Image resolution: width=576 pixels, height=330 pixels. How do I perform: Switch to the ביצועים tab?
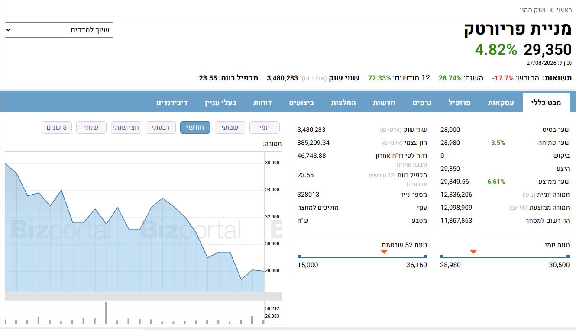[302, 103]
